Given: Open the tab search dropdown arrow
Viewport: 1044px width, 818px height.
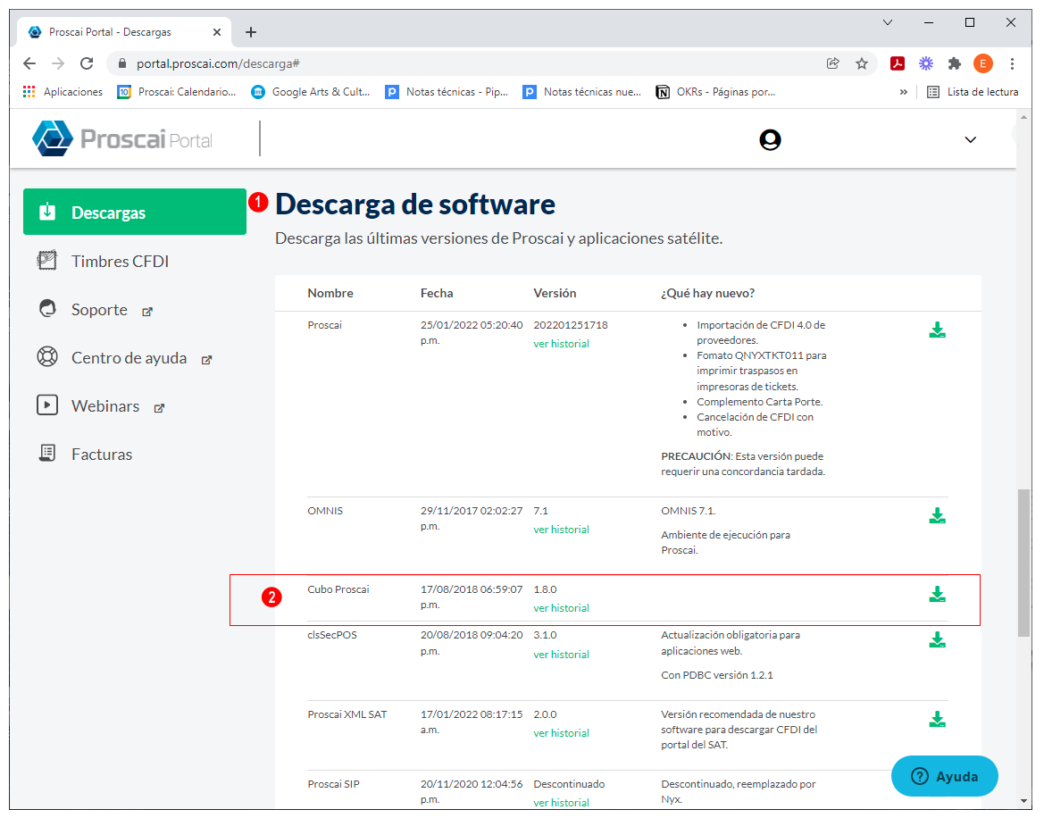Looking at the screenshot, I should point(888,22).
